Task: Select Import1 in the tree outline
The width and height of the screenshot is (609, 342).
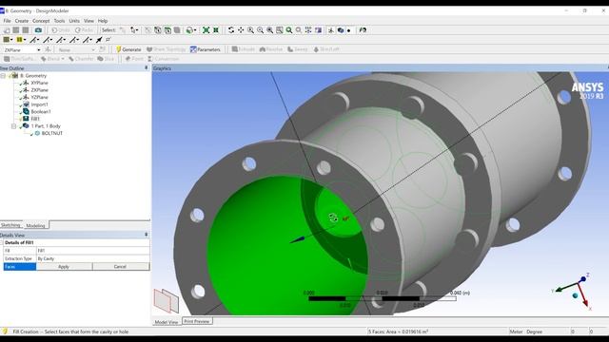Action: click(x=39, y=104)
